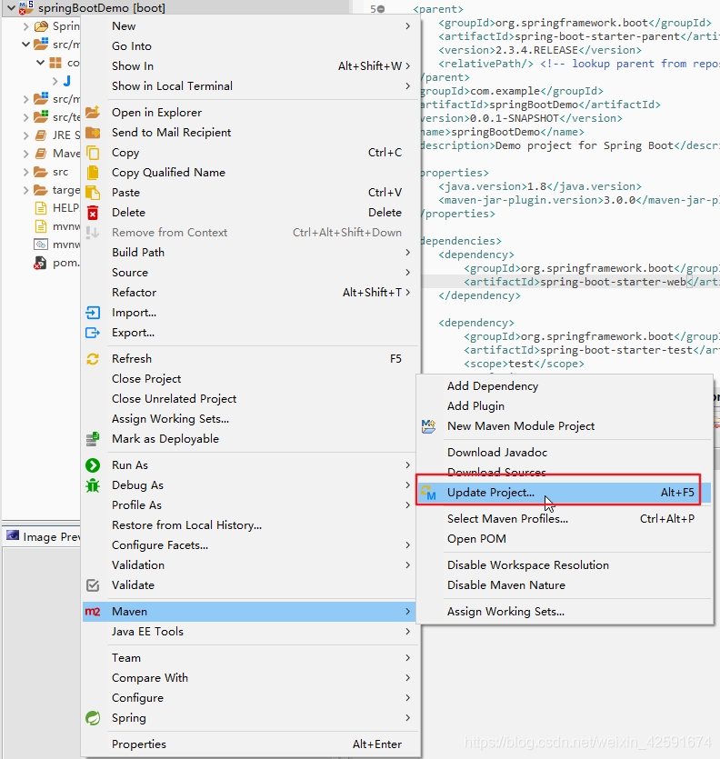The height and width of the screenshot is (759, 720).
Task: Expand the src folder node
Action: [25, 172]
